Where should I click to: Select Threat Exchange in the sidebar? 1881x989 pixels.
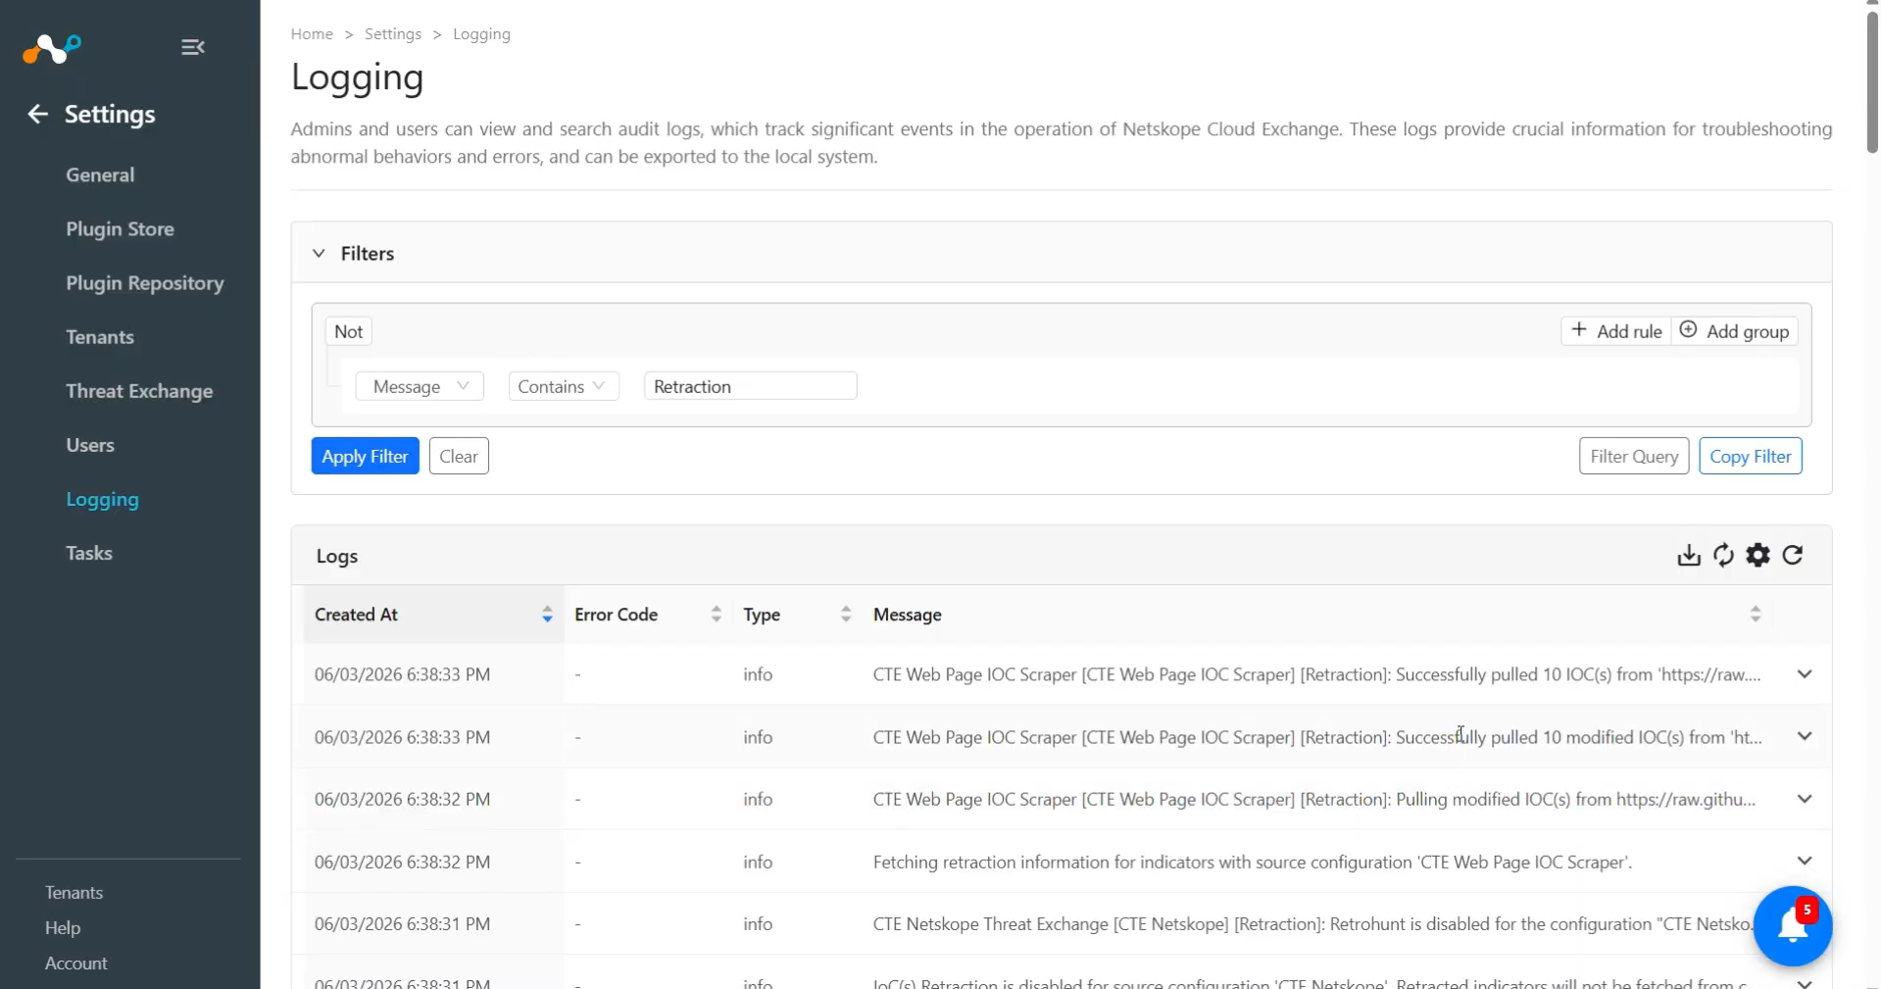(139, 390)
